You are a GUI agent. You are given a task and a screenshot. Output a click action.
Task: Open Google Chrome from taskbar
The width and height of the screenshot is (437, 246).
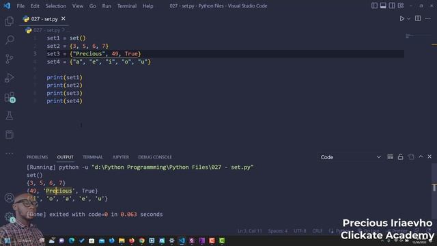pyautogui.click(x=141, y=241)
